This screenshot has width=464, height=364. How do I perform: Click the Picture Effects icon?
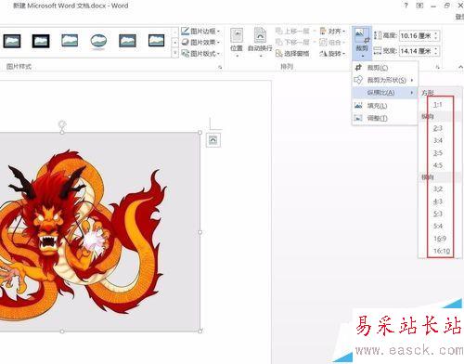(x=185, y=42)
